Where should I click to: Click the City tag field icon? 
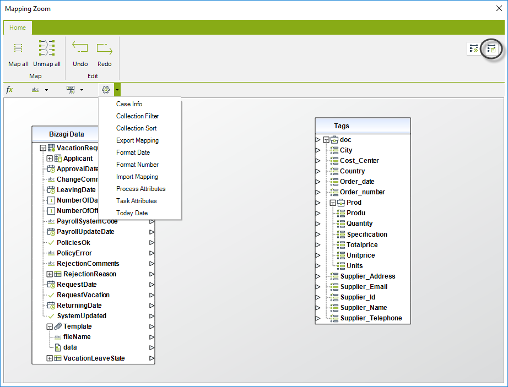click(x=334, y=150)
